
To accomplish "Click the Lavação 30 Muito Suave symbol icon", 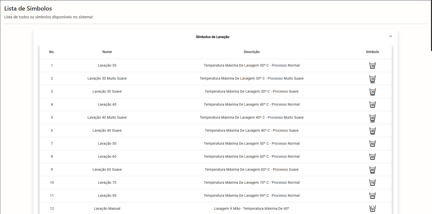I will [x=372, y=79].
